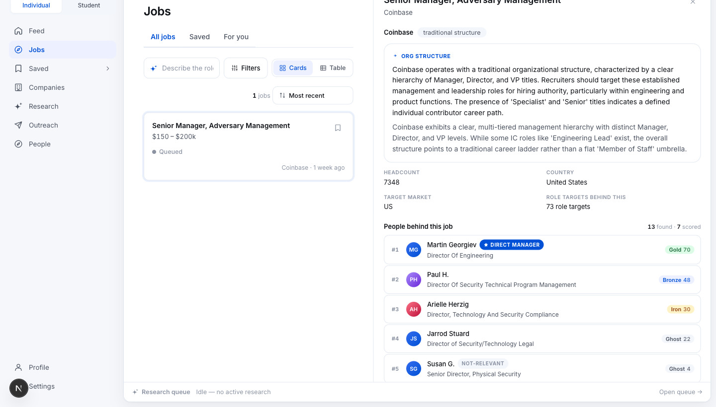Open the People icon in sidebar
Viewport: 716px width, 407px height.
[x=18, y=144]
